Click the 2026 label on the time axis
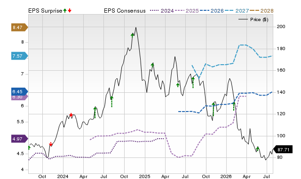The height and width of the screenshot is (179, 301). coord(226,176)
